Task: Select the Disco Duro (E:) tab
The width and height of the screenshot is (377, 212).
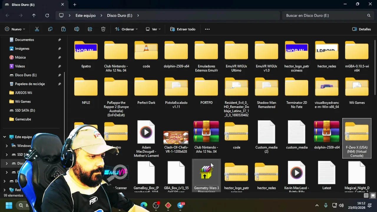Action: (34, 5)
